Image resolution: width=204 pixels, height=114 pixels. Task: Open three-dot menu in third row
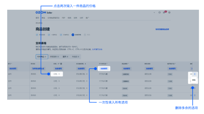point(195,88)
